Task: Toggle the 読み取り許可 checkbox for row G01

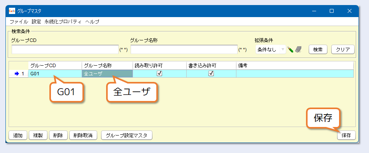Action: pos(159,73)
